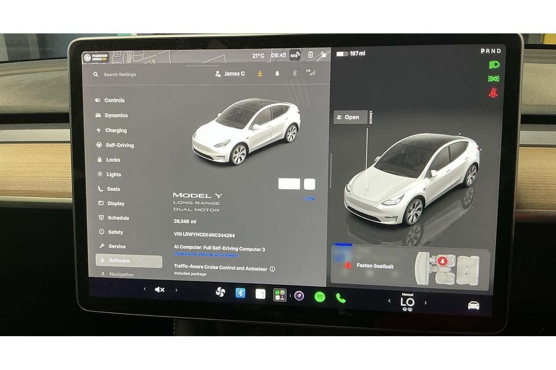Screen dimensions: 556x370
Task: Open the Schedule menu
Action: 114,218
